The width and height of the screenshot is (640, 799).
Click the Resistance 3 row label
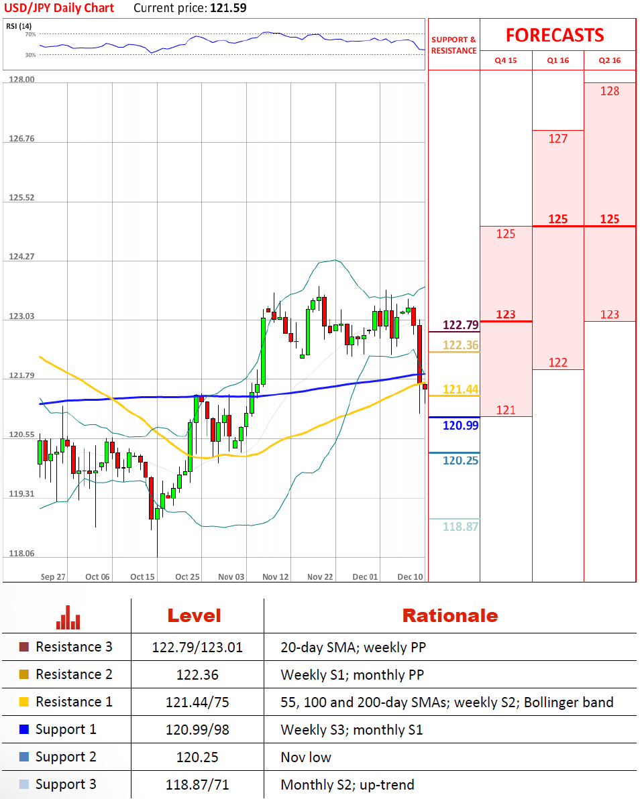tap(74, 647)
